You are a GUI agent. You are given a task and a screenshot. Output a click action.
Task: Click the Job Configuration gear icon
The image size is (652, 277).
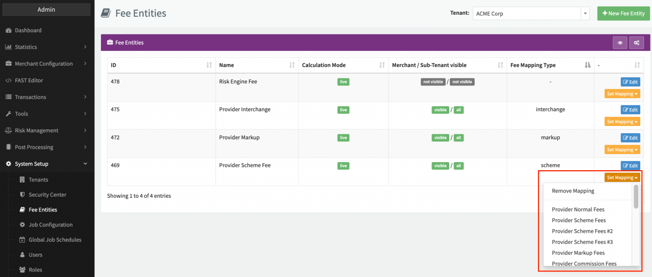(x=22, y=225)
